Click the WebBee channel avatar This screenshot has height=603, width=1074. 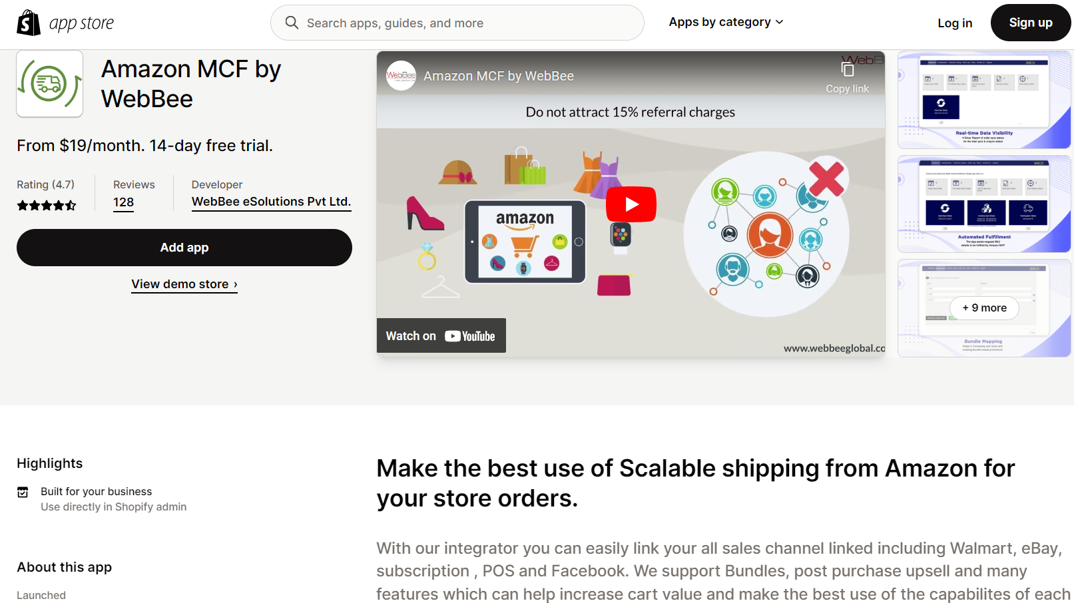coord(401,76)
